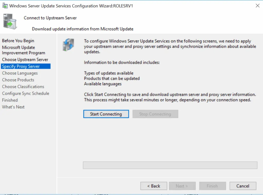Screen dimensions: 263x195
Task: Select the Choose Upstream Server step
Action: pos(25,60)
